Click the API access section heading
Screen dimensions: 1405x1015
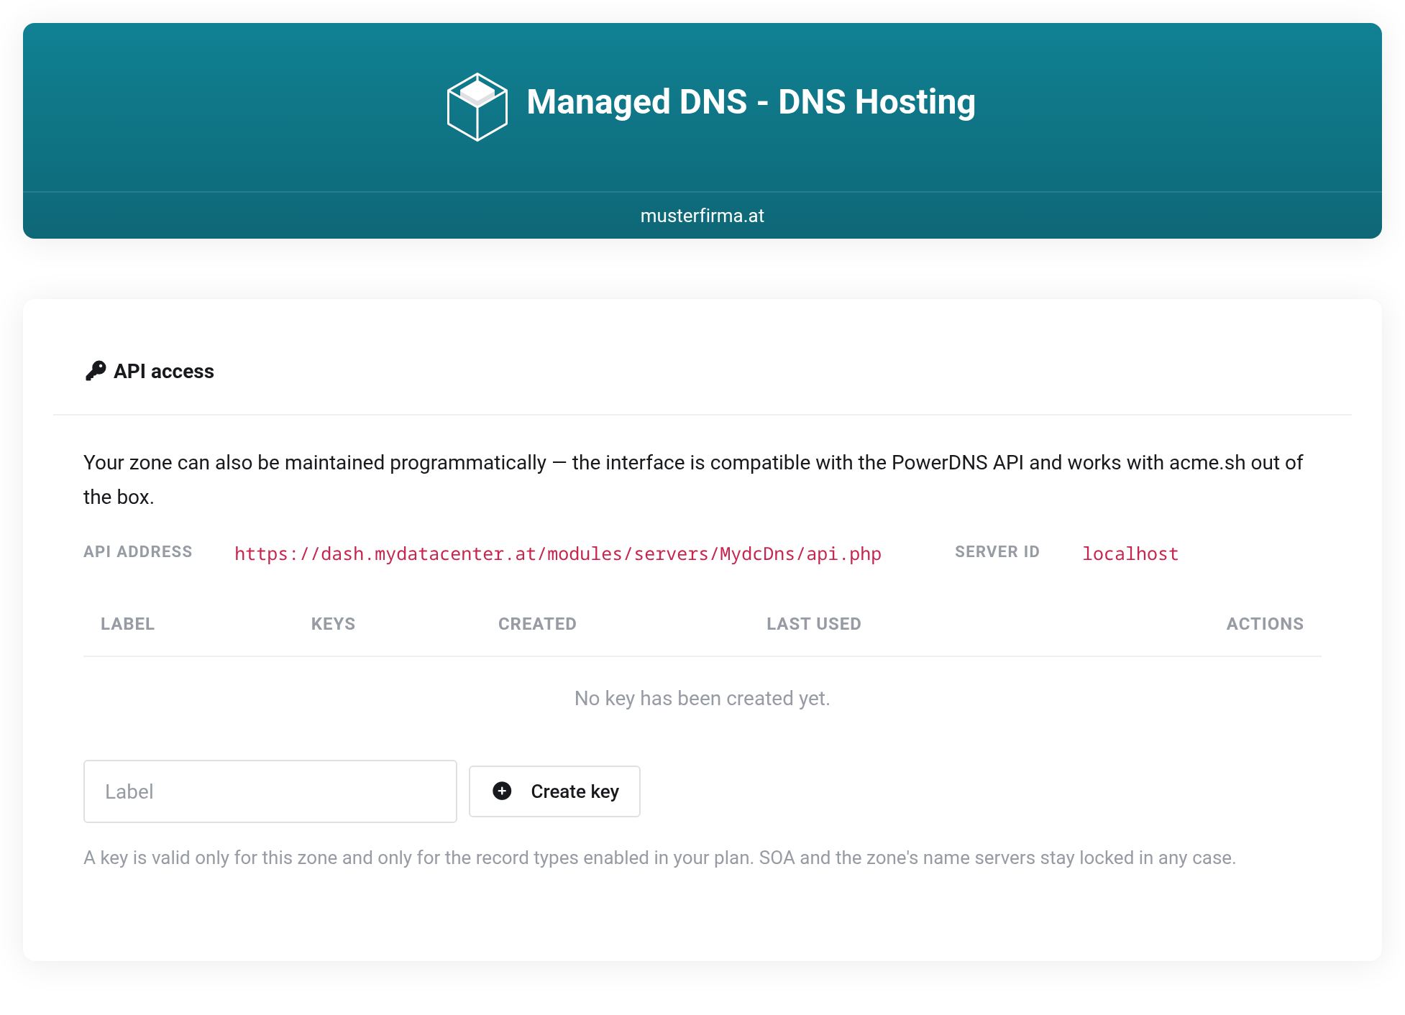(x=164, y=371)
